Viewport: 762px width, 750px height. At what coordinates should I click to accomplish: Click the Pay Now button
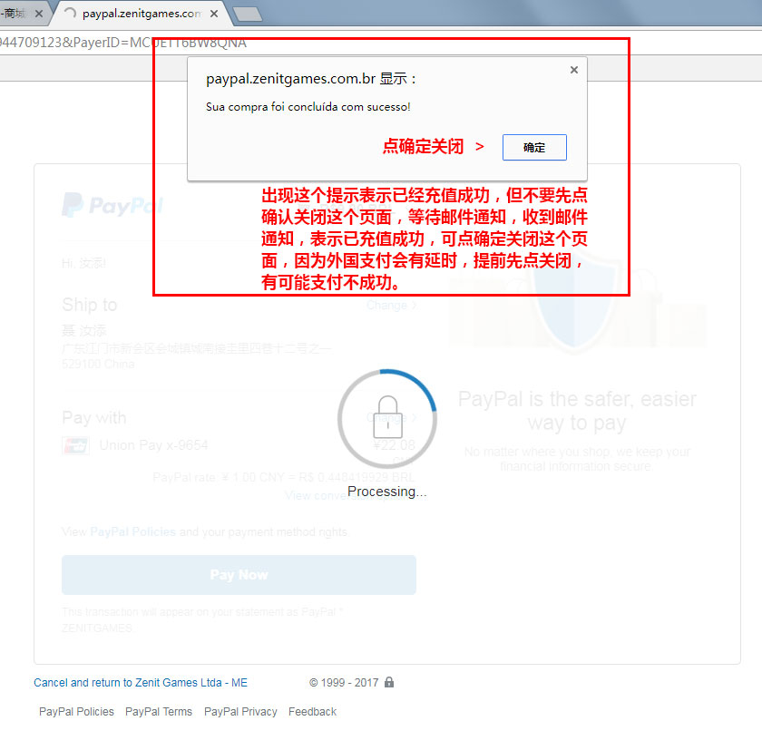point(239,575)
